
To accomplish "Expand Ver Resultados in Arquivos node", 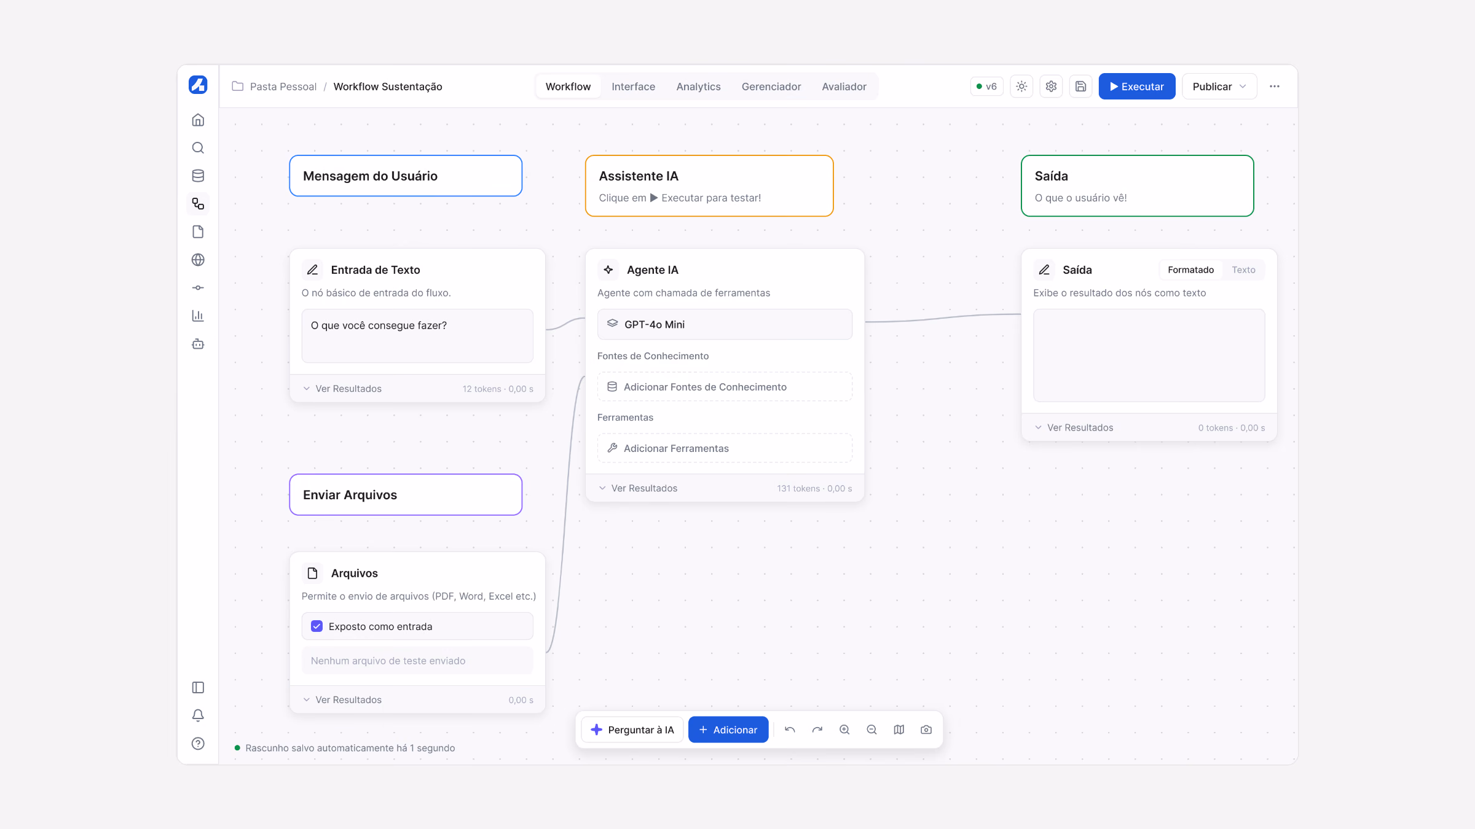I will coord(342,700).
